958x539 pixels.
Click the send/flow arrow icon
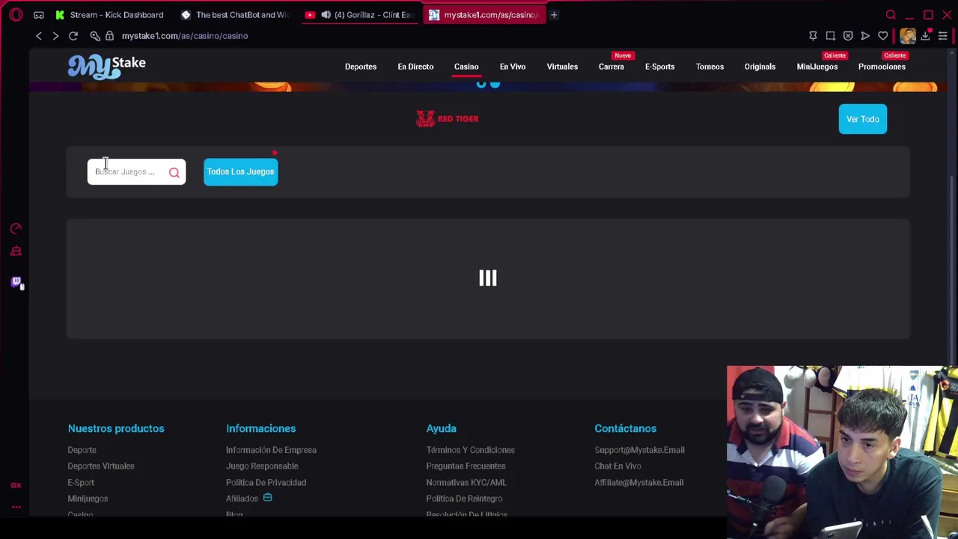(865, 36)
